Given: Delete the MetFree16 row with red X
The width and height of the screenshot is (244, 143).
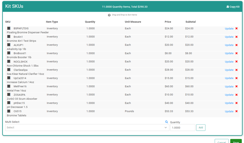Looking at the screenshot, I should (237, 87).
